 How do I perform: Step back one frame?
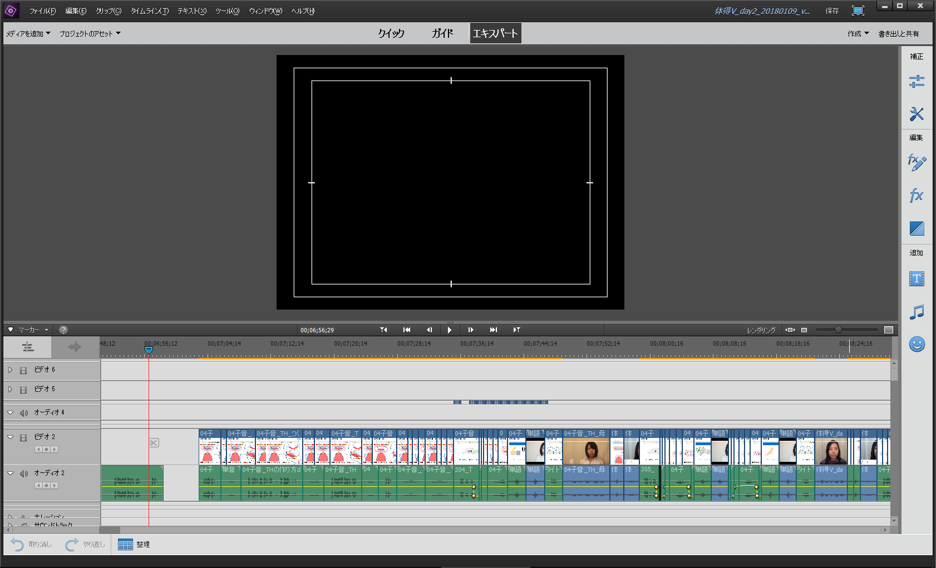coord(429,330)
